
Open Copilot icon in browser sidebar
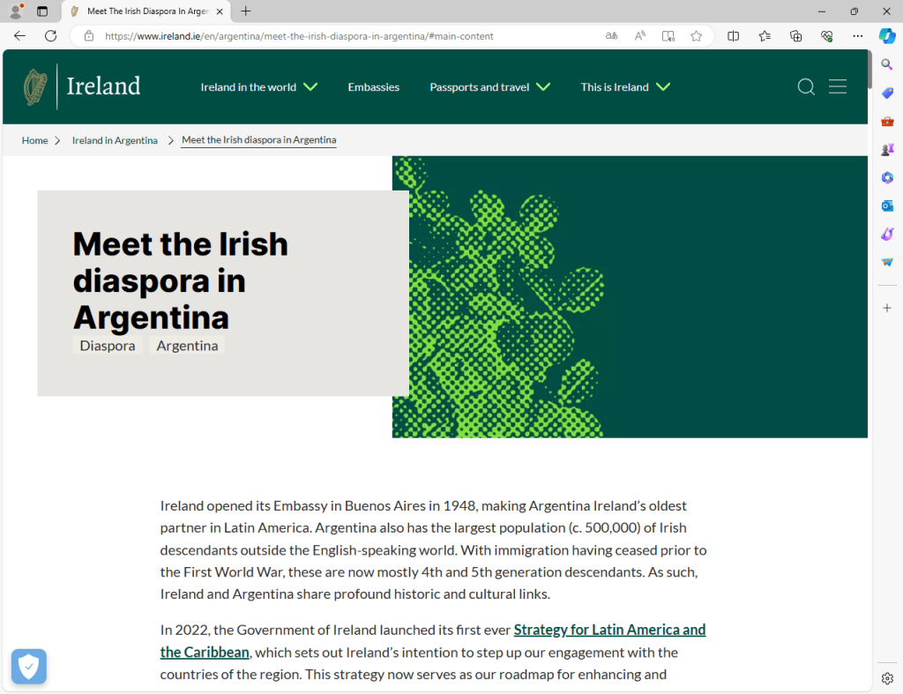(887, 36)
